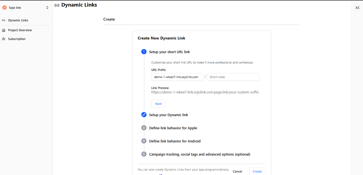363x175 pixels.
Task: Open the Dynamic Links section from the sidebar
Action: (x=18, y=20)
